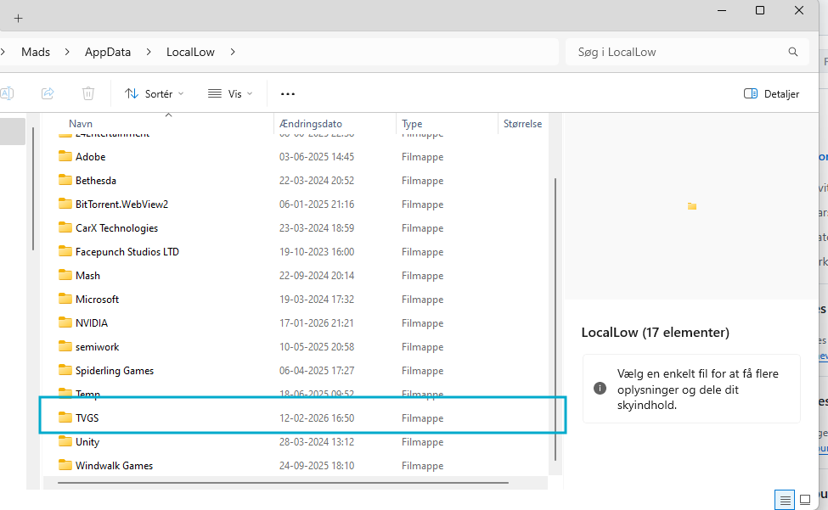Select the Unity folder icon

coord(65,442)
